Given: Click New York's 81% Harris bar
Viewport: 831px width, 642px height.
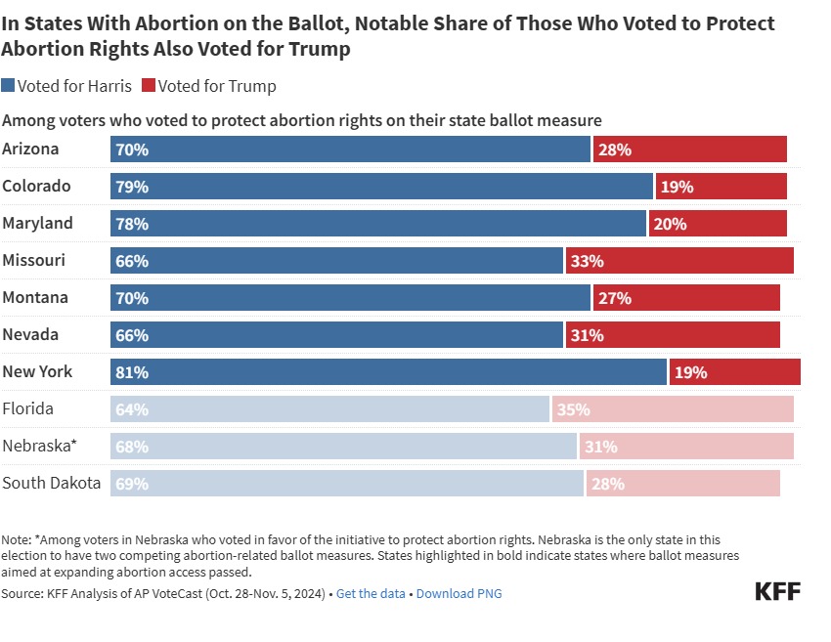Looking at the screenshot, I should [388, 372].
